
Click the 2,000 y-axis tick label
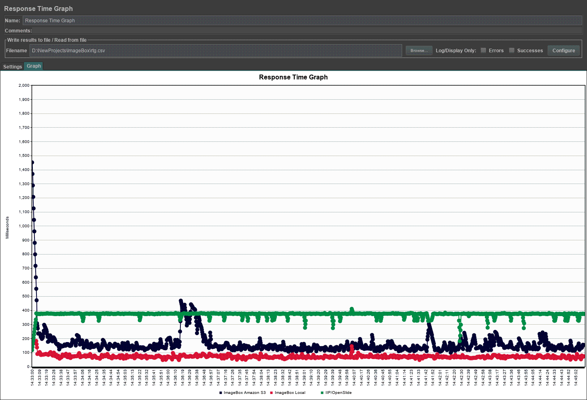[x=24, y=86]
